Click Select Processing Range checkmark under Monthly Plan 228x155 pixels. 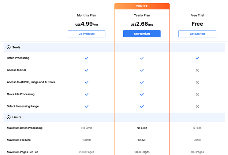[86, 106]
